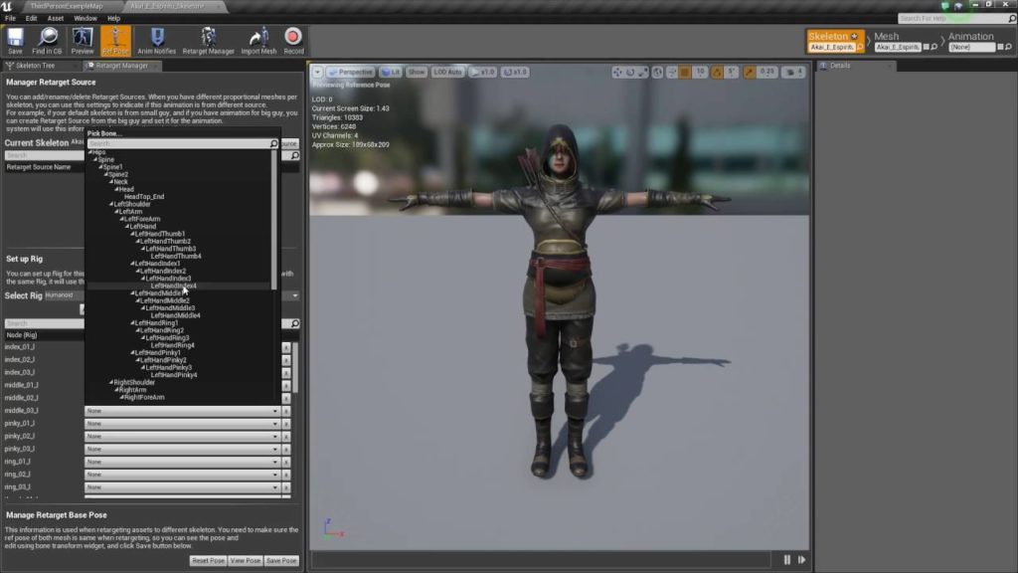
Task: Select the rotate transform gizmo
Action: [x=629, y=72]
